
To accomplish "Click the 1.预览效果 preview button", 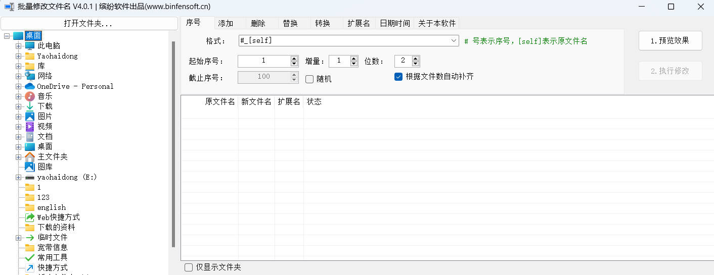I will [670, 41].
